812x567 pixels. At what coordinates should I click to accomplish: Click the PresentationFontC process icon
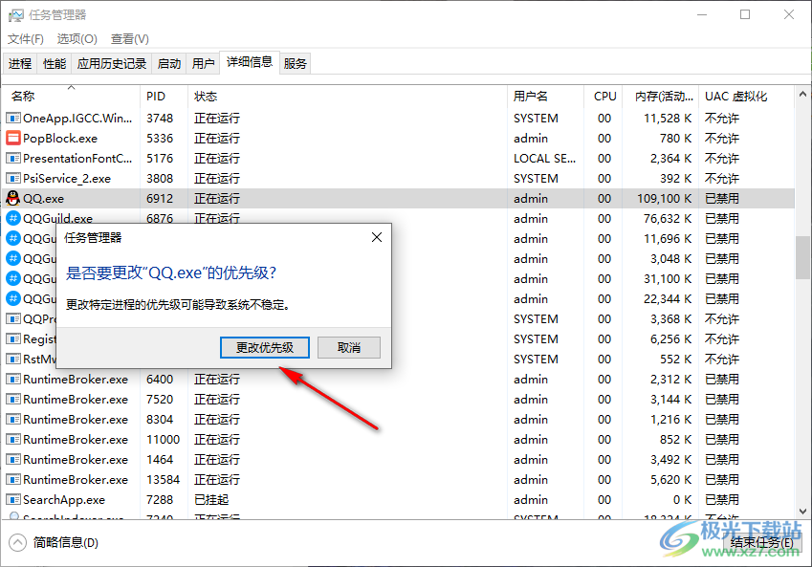click(13, 158)
